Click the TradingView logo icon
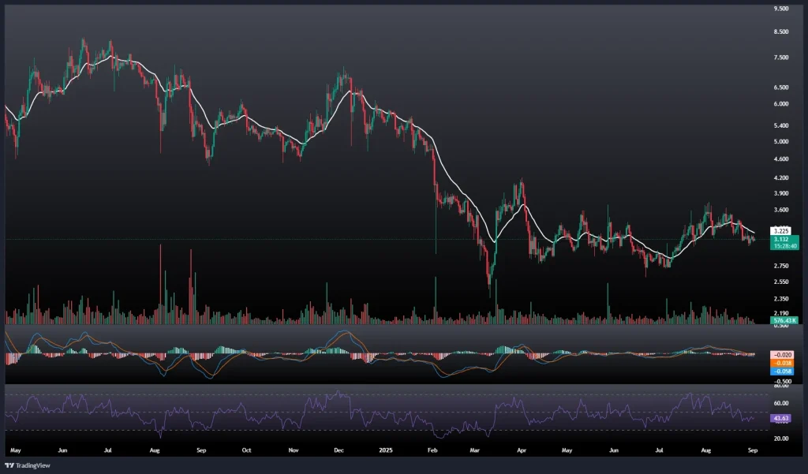 click(11, 465)
